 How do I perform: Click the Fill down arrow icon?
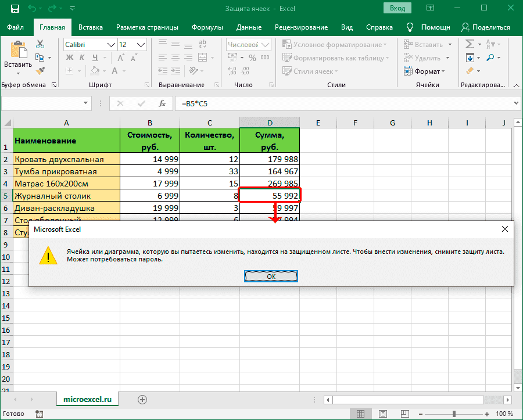[x=470, y=58]
